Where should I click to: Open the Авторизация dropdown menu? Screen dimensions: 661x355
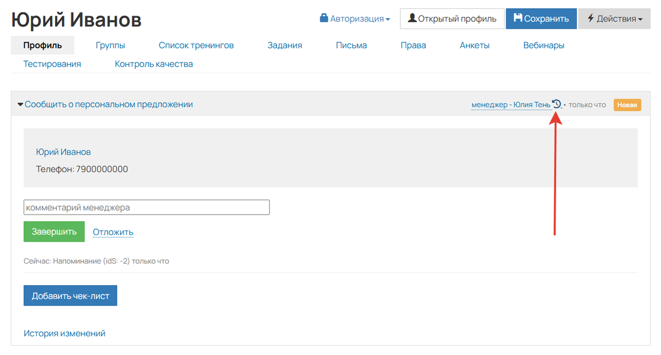(x=355, y=19)
